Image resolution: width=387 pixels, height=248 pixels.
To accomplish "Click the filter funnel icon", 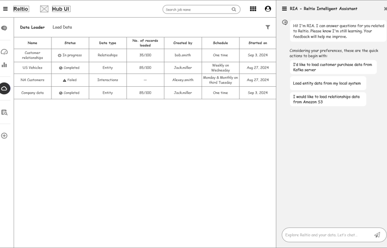I will tap(268, 27).
